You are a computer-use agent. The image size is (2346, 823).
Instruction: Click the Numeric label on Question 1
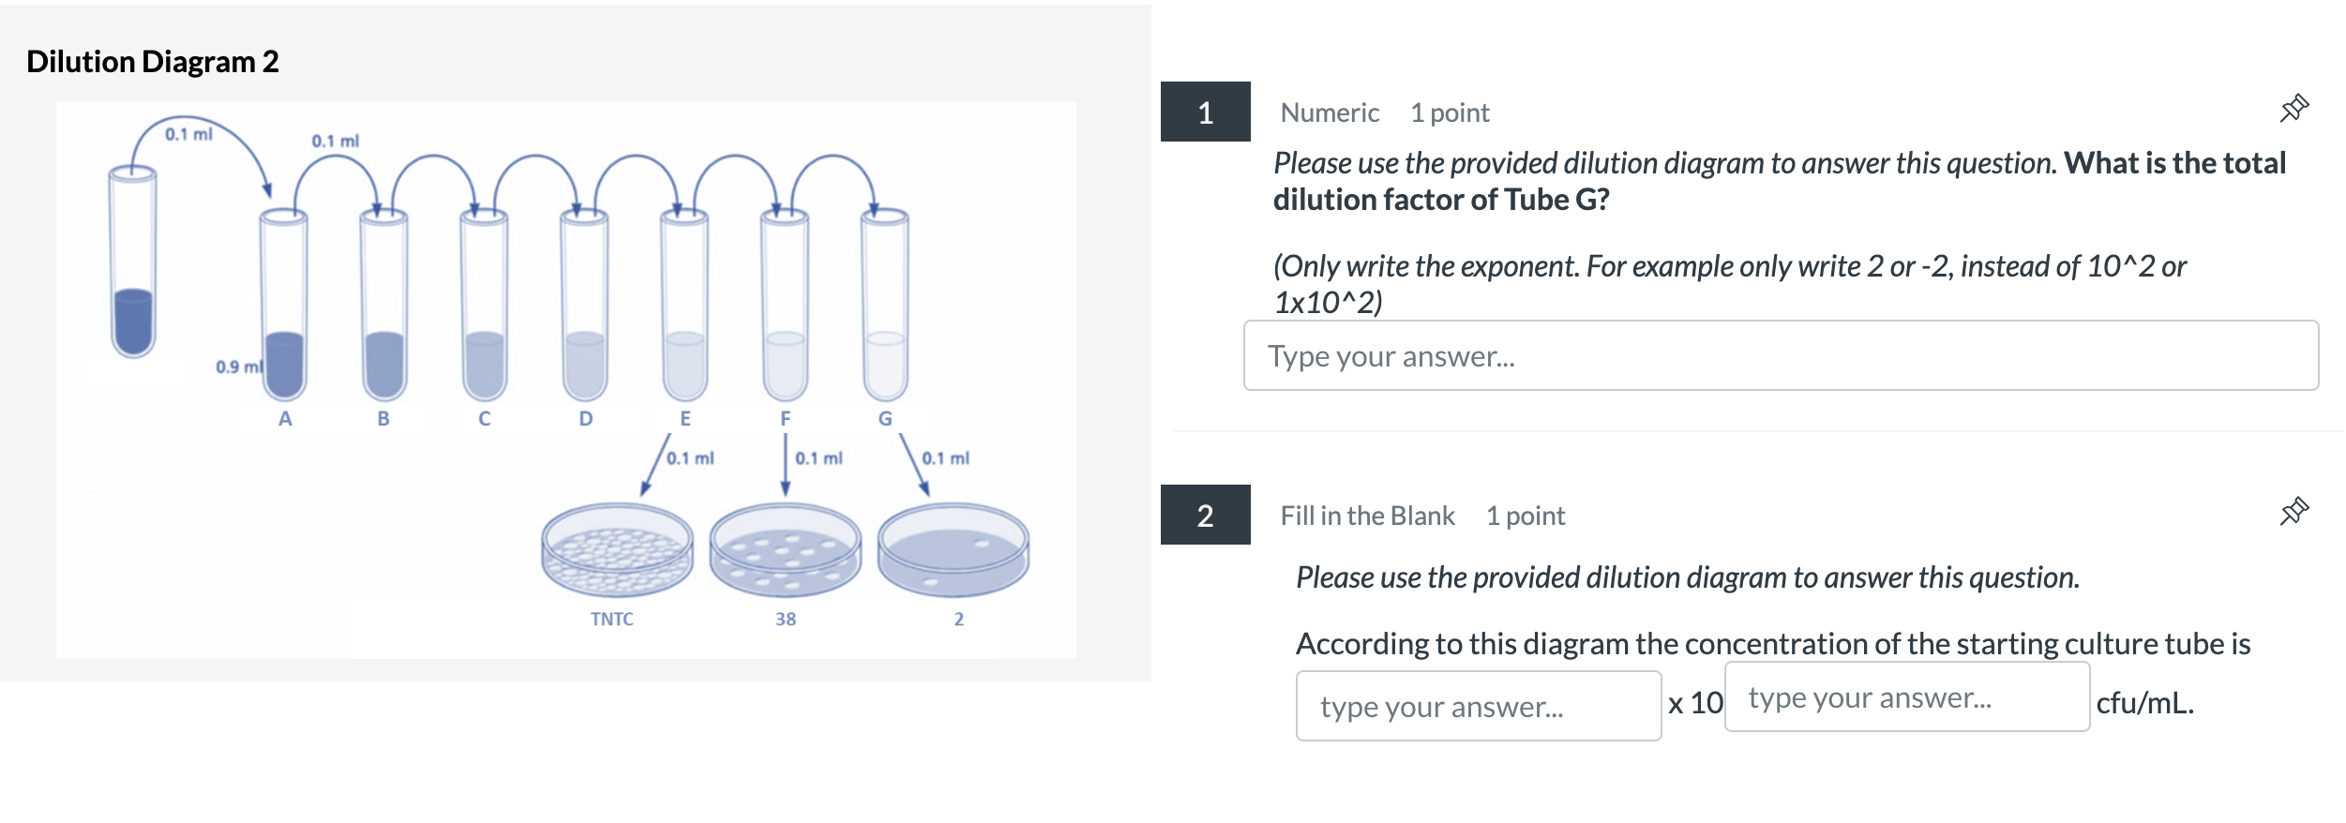pyautogui.click(x=1328, y=112)
